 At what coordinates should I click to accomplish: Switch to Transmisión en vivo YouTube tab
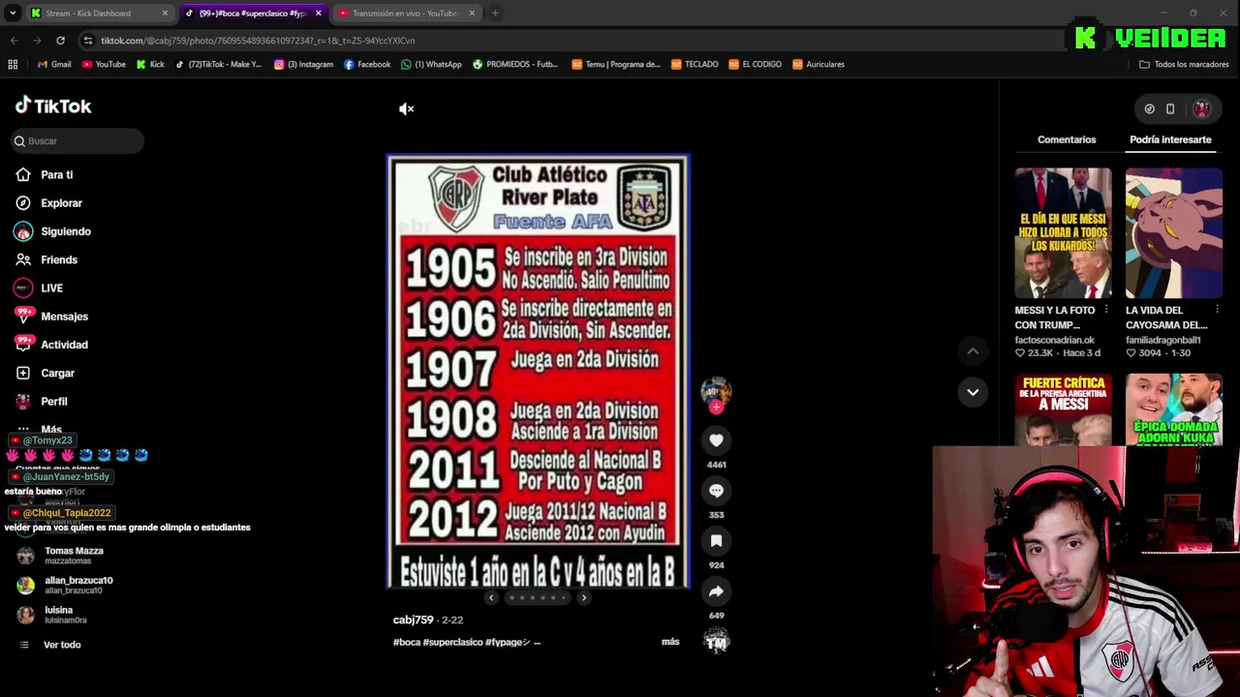405,14
